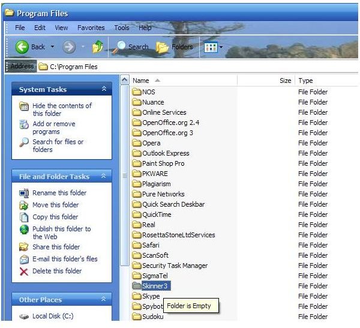Open the Views dropdown arrow

(221, 47)
